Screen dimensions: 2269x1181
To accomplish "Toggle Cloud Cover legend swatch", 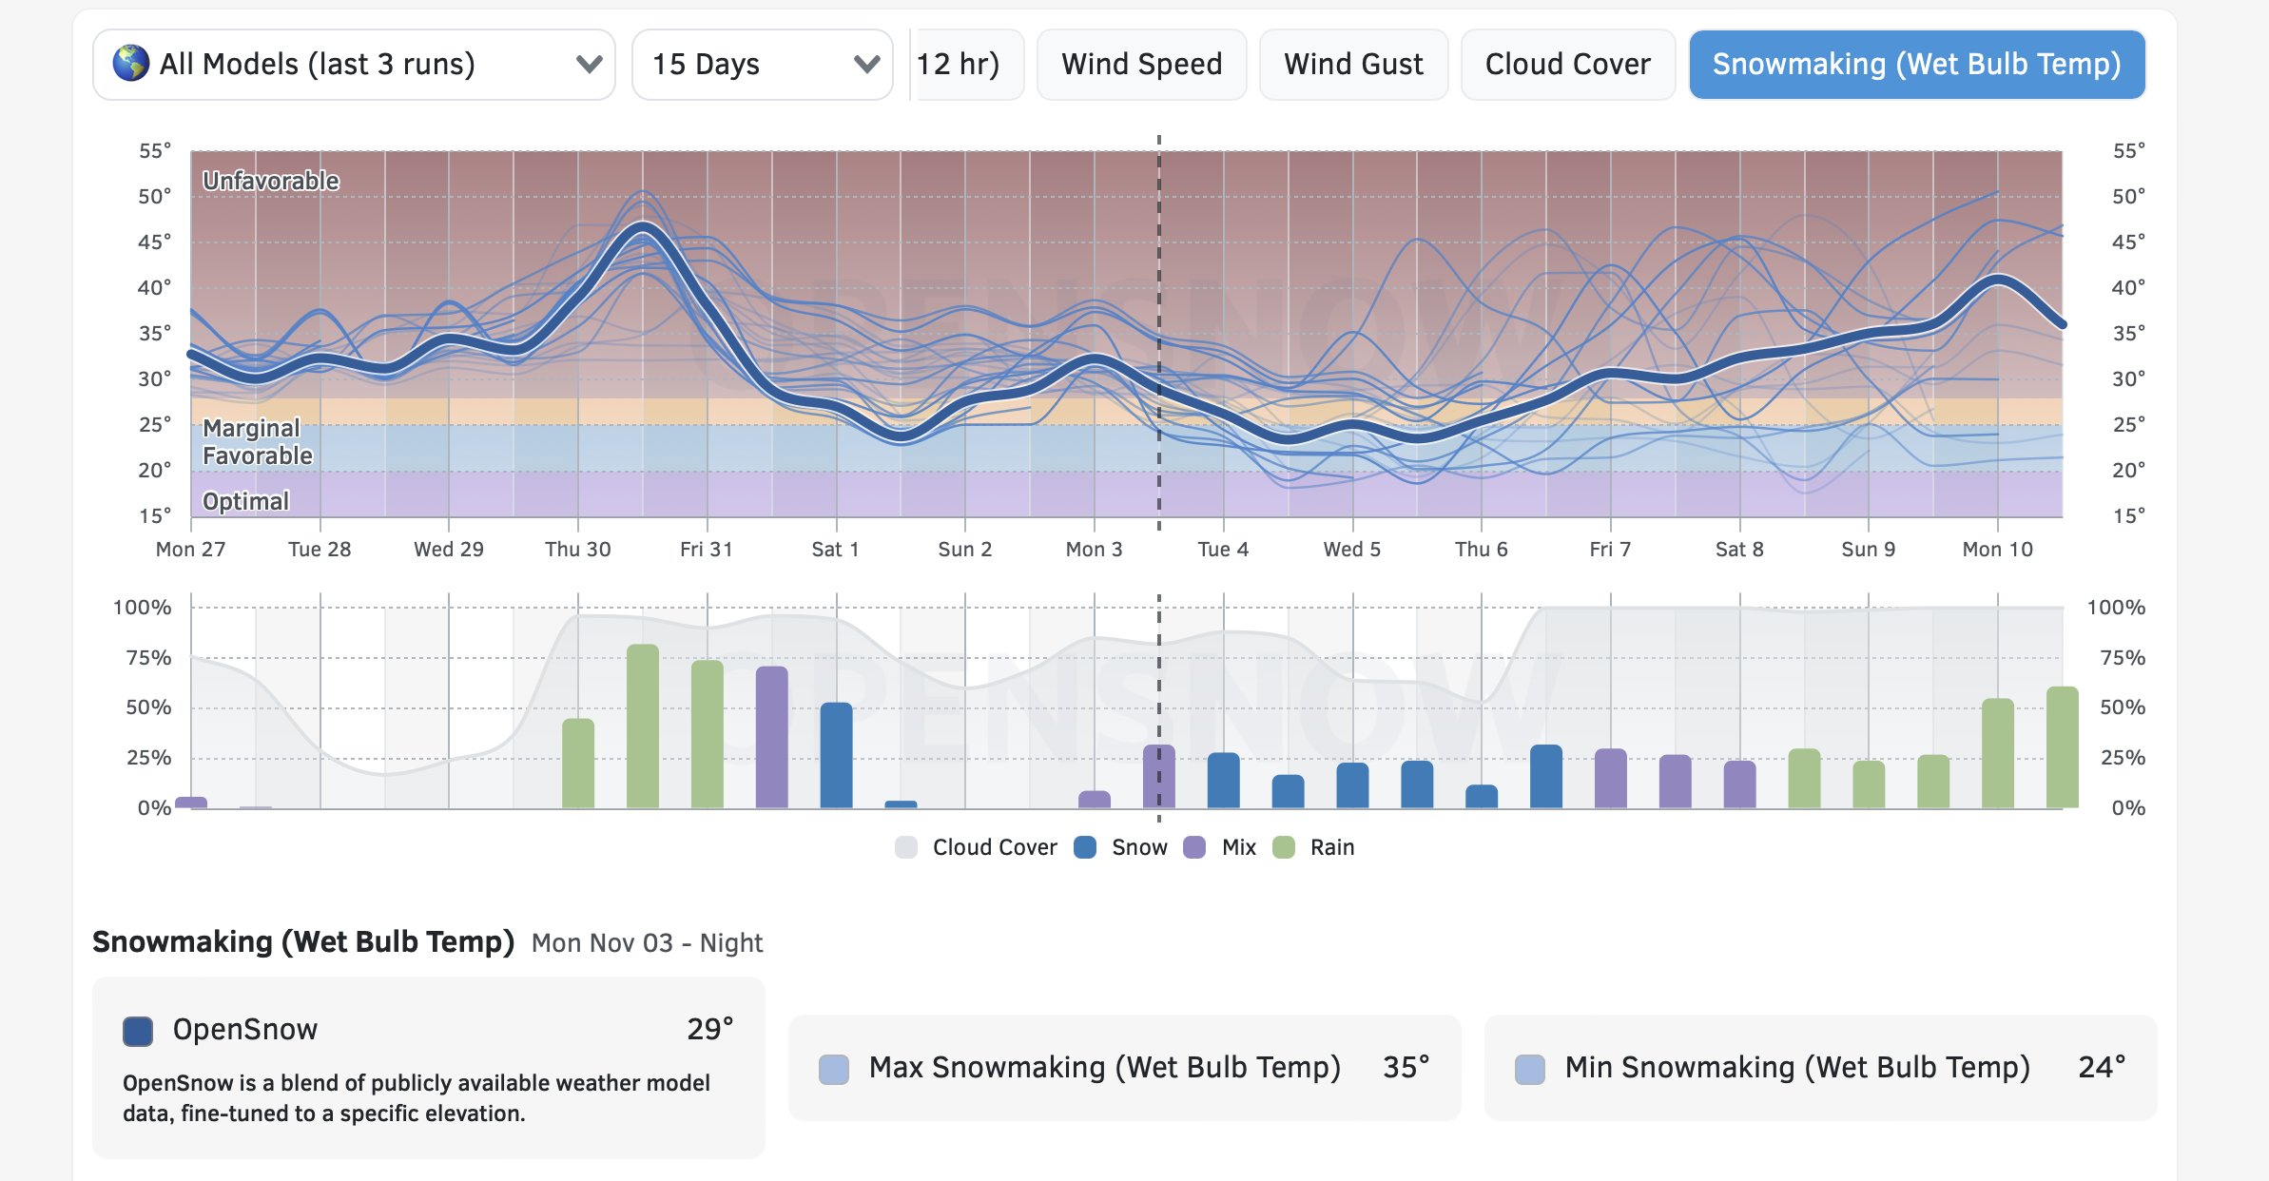I will click(x=906, y=847).
